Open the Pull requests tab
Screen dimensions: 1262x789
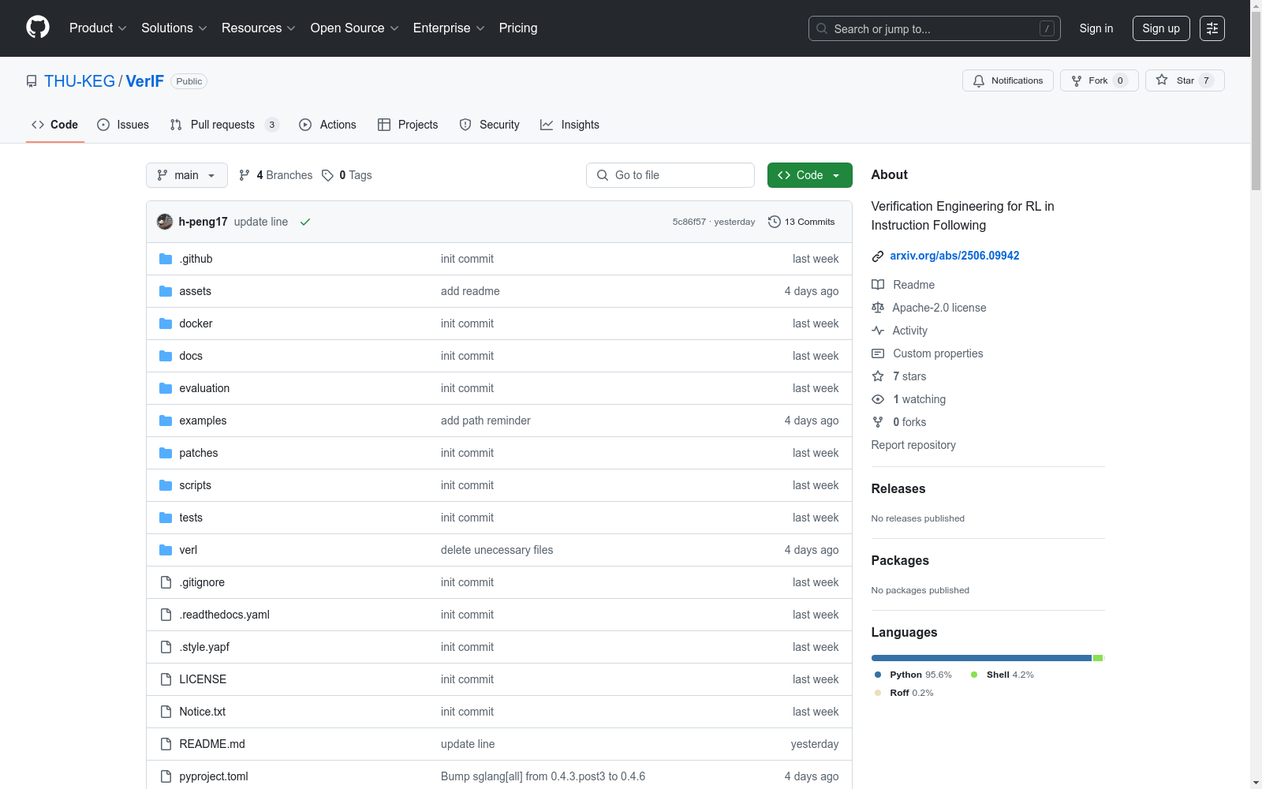pyautogui.click(x=225, y=125)
